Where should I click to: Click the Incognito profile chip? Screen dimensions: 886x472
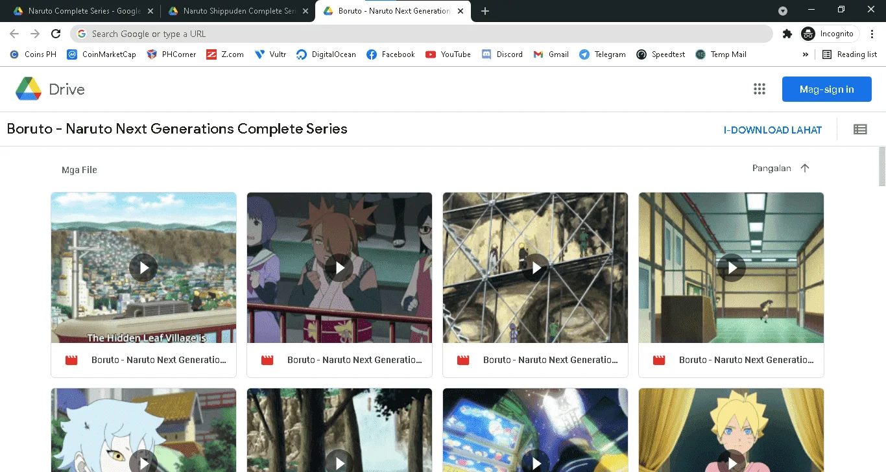[830, 34]
